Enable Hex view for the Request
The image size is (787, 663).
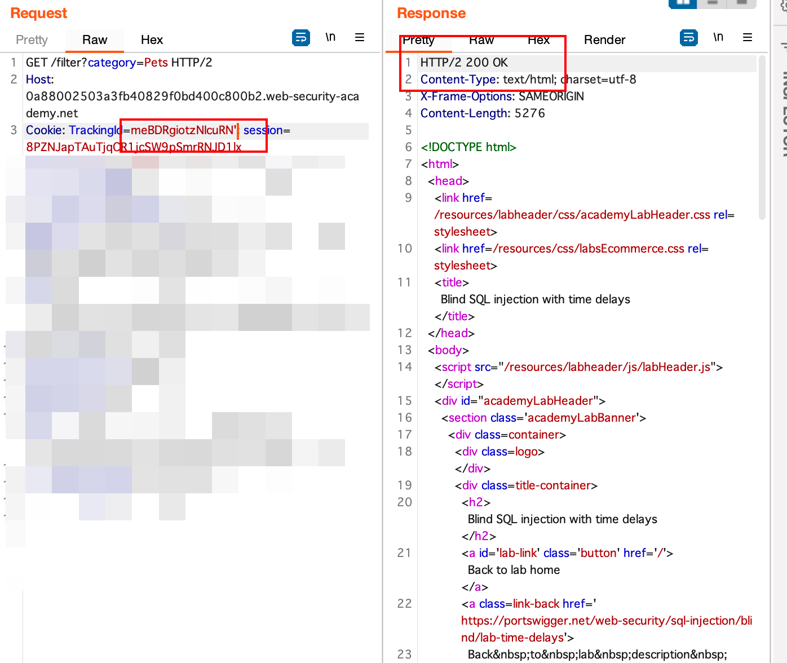pos(152,39)
